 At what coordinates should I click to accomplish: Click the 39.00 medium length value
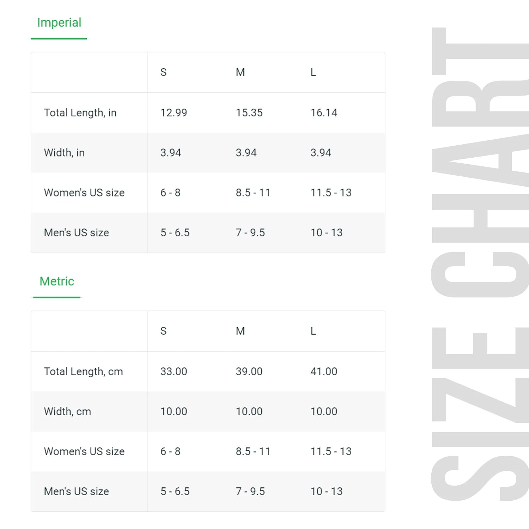[249, 371]
